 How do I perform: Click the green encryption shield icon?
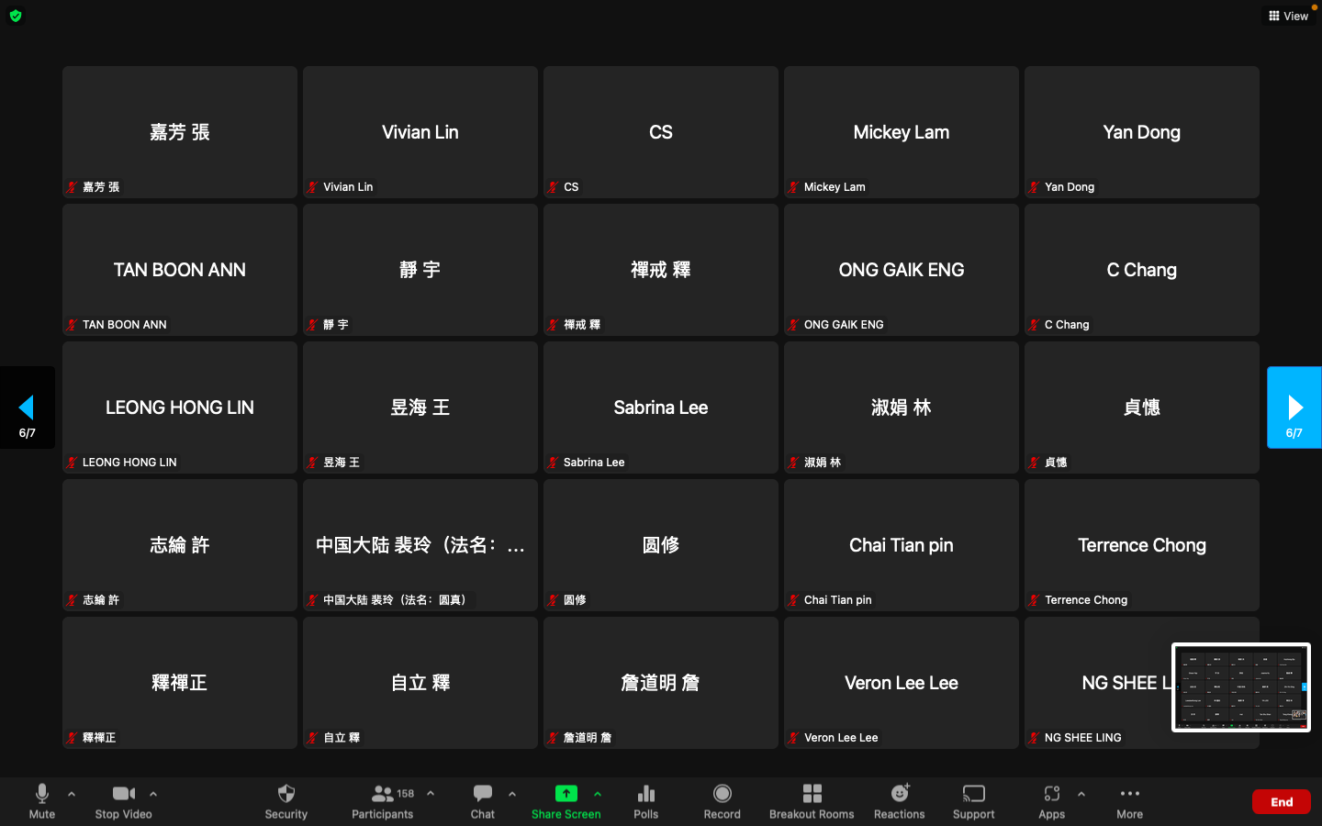pyautogui.click(x=16, y=16)
